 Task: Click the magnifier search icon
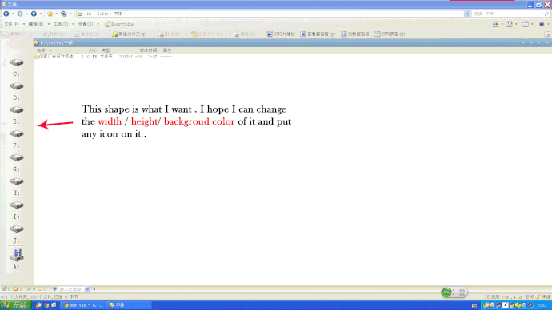[x=546, y=14]
